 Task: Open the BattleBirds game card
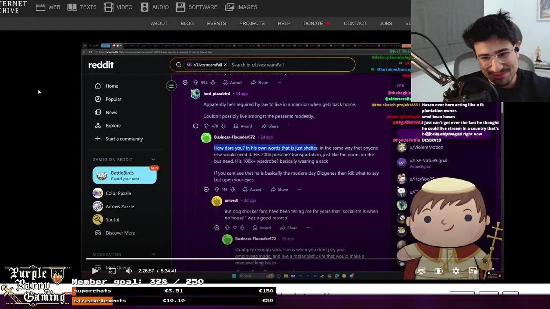pos(125,176)
